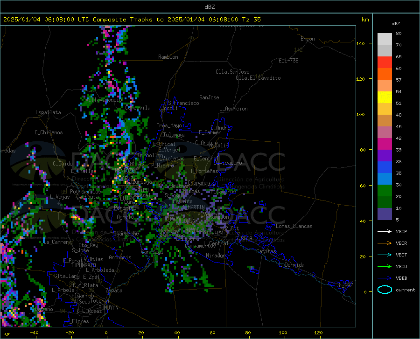Click the Capdevila place label
This screenshot has height=339, width=420.
pos(138,108)
